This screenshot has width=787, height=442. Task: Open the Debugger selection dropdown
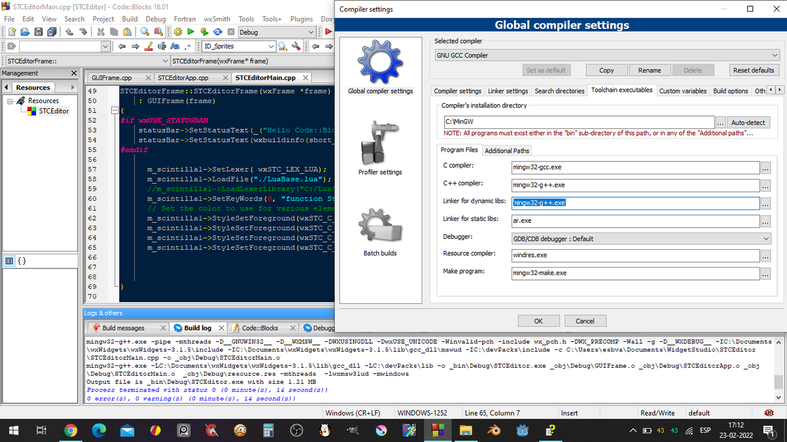click(641, 239)
